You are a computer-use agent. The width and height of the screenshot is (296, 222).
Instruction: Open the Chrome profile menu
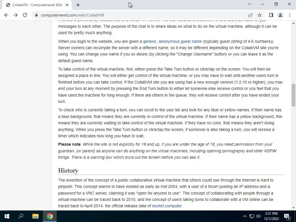click(280, 15)
